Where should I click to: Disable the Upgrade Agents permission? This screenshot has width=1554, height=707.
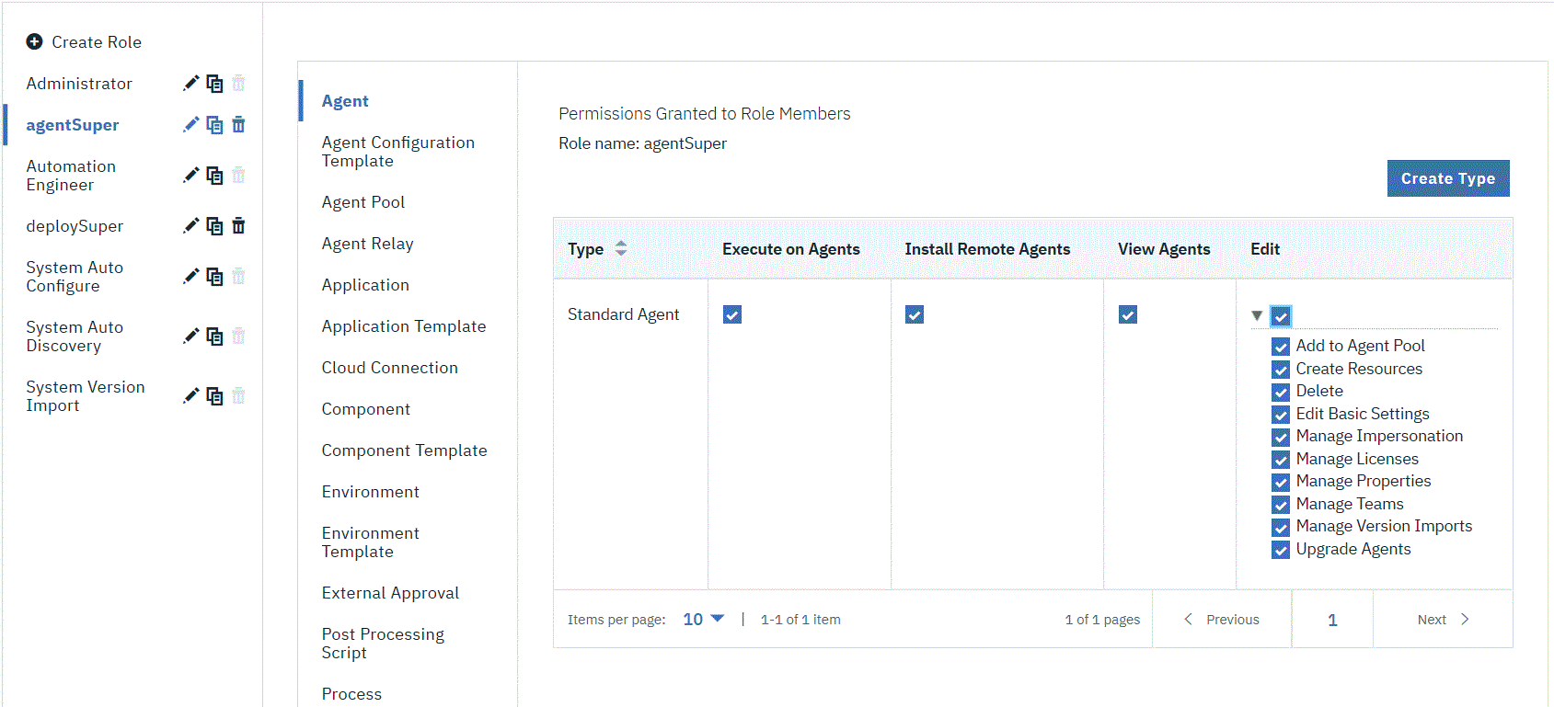tap(1280, 550)
